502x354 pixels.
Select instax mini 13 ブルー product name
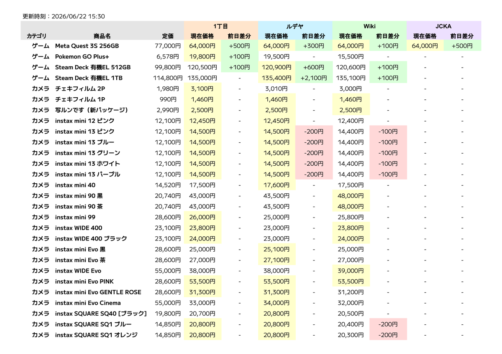pos(85,142)
